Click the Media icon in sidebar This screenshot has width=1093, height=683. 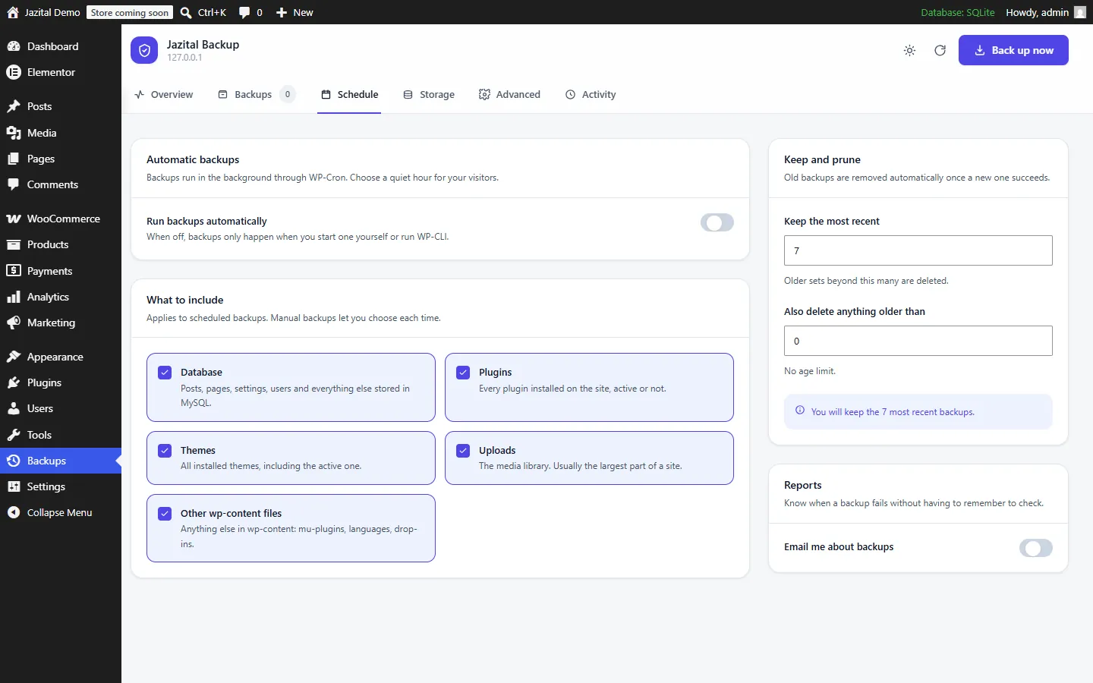(x=14, y=133)
